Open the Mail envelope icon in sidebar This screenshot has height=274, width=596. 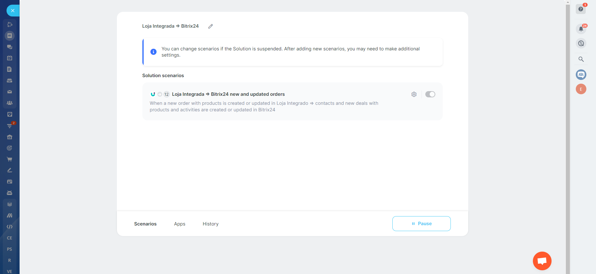[x=10, y=92]
